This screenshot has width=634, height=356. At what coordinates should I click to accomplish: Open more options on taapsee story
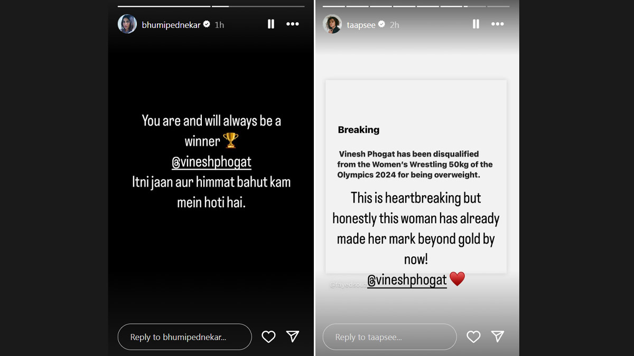(x=497, y=24)
